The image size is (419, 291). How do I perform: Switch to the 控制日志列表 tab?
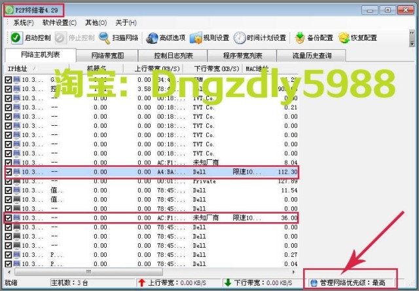(173, 56)
